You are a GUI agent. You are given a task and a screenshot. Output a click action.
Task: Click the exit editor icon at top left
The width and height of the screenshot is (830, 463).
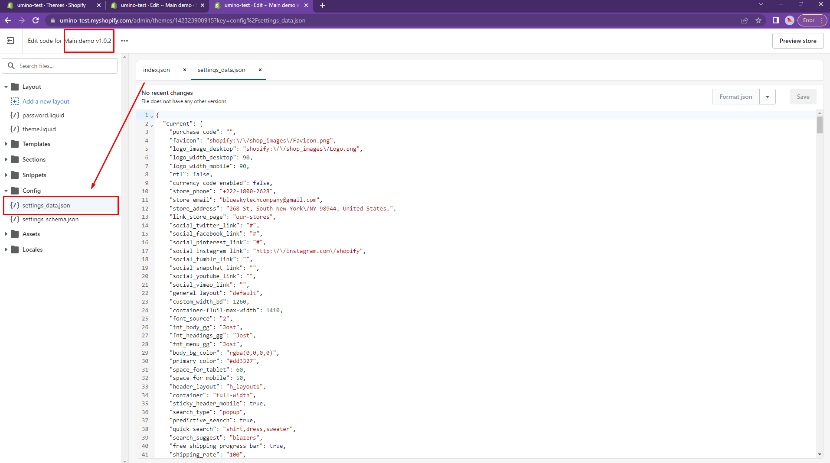point(10,41)
